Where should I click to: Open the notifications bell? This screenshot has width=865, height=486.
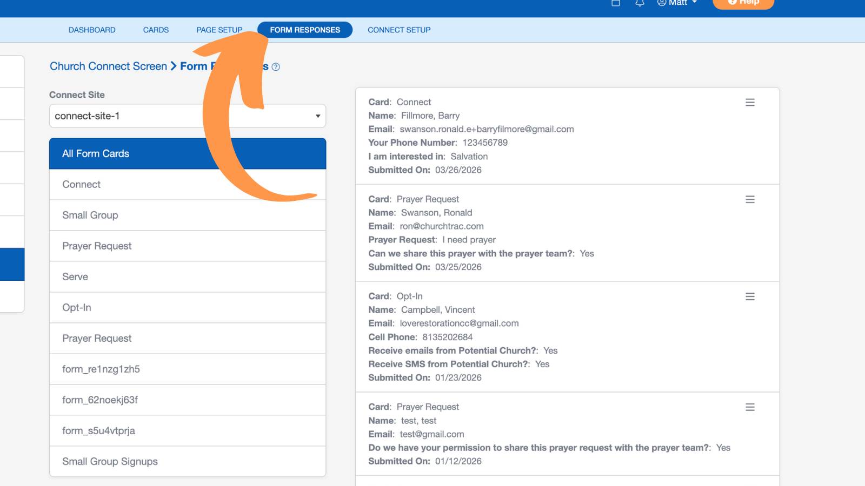coord(640,3)
